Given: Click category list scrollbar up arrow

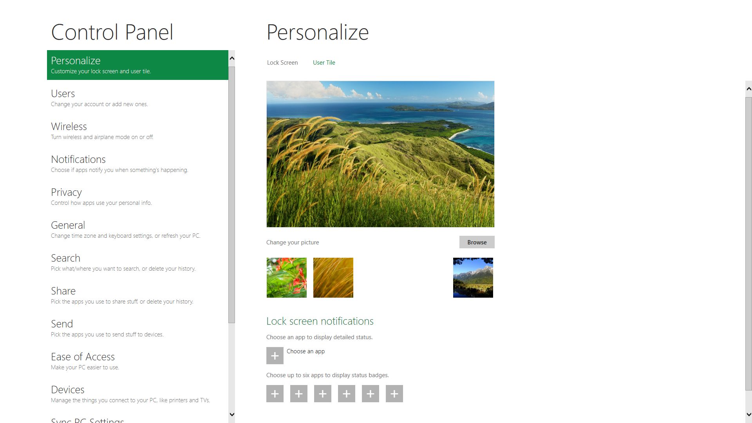Looking at the screenshot, I should 232,58.
